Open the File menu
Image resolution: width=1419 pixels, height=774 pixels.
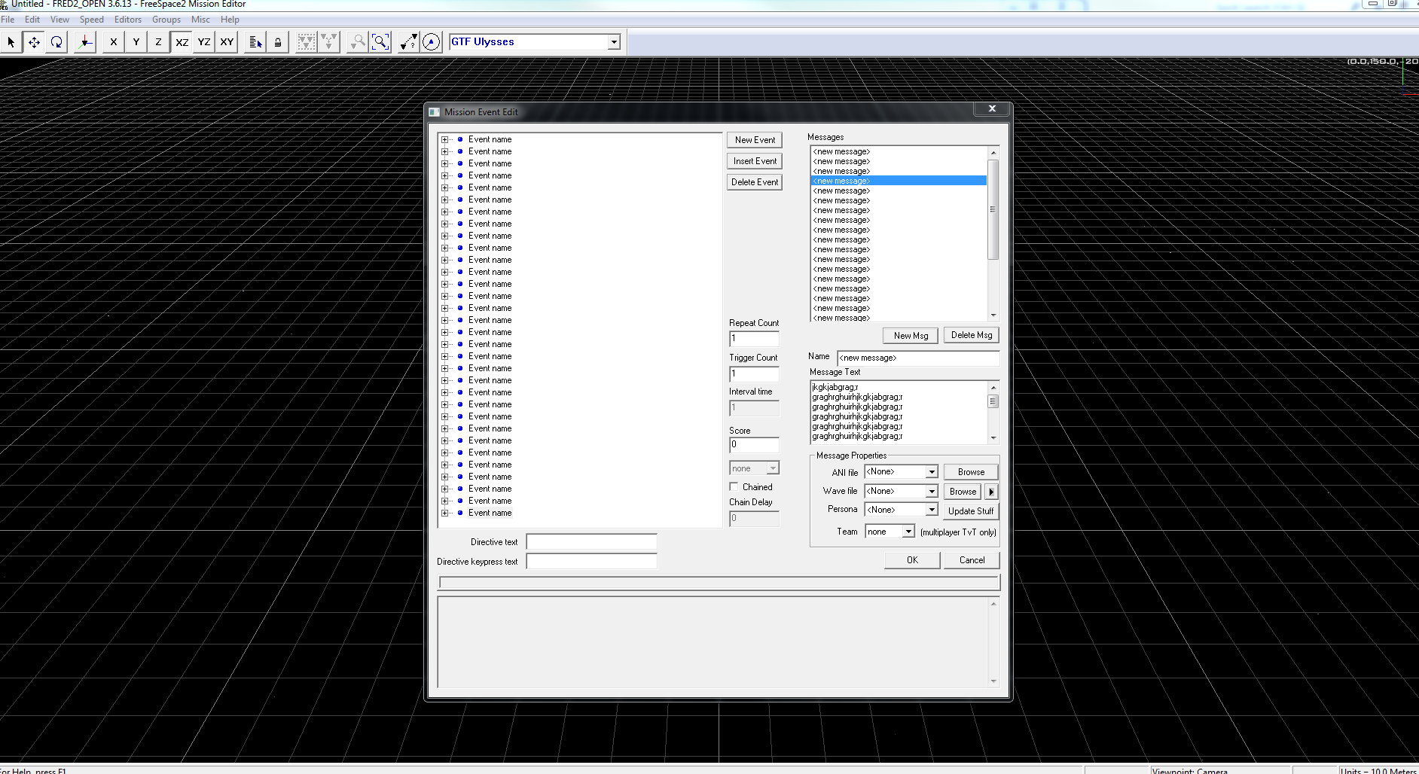[8, 20]
